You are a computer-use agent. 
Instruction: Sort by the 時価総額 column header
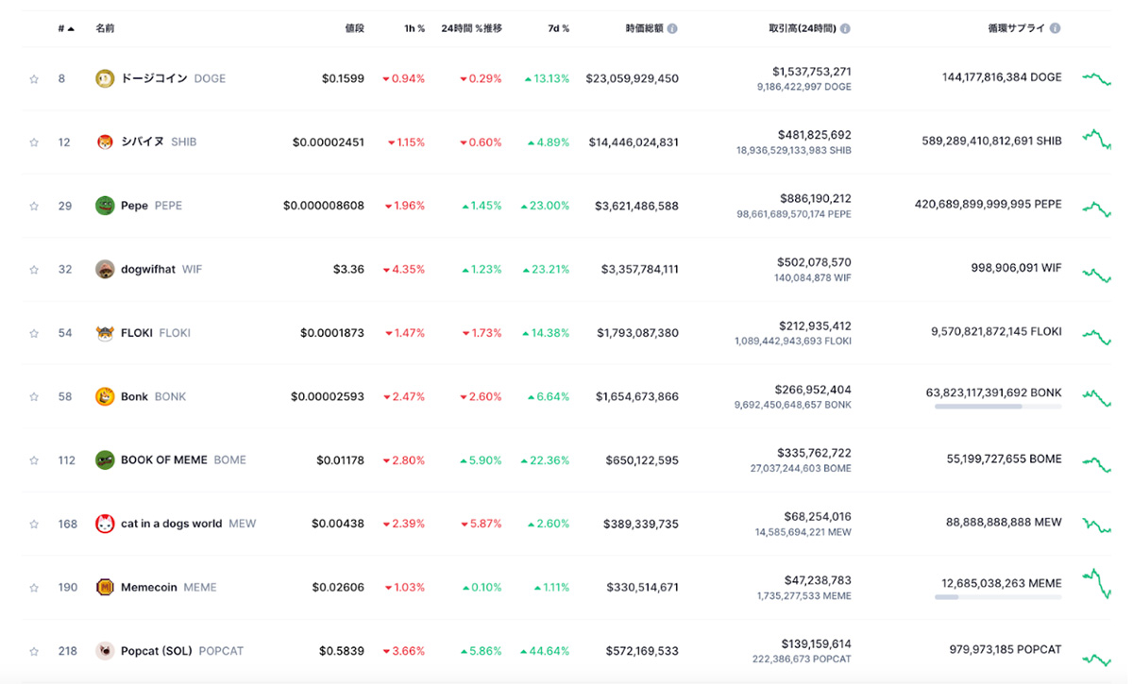click(644, 28)
